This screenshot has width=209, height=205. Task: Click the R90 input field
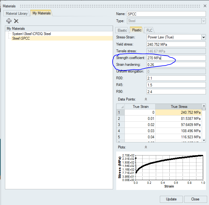click(176, 92)
